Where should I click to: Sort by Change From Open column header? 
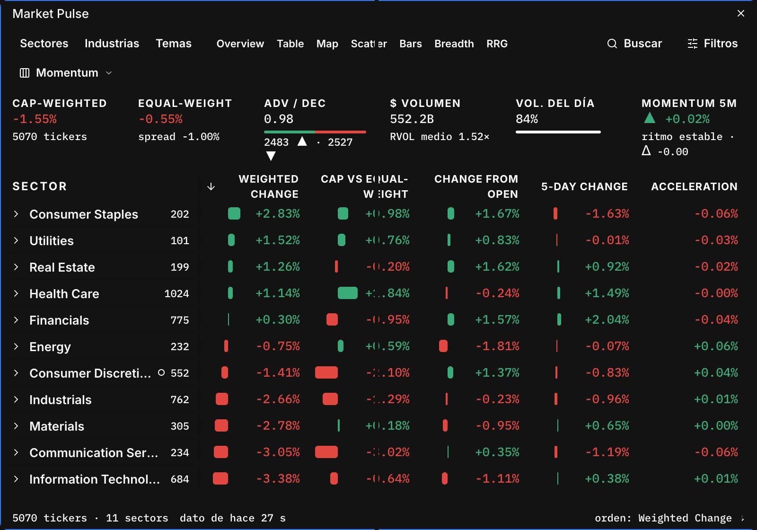pyautogui.click(x=476, y=186)
